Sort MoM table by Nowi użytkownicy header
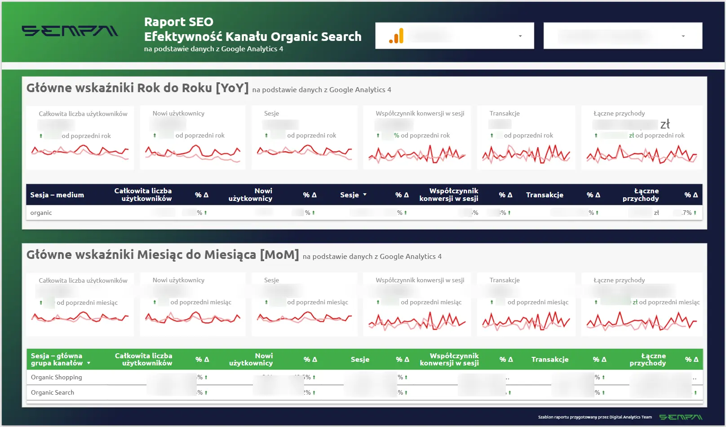 251,359
